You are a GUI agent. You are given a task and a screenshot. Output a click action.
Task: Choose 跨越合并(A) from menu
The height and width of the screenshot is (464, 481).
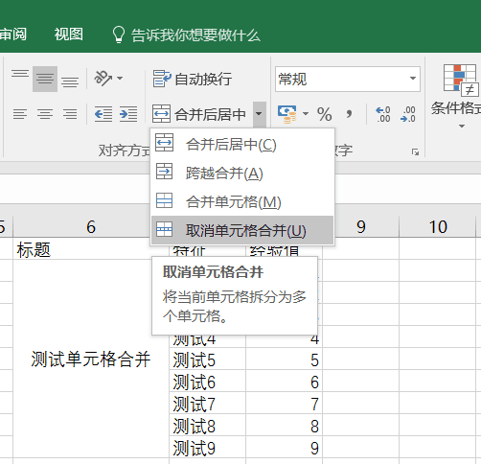pos(242,173)
